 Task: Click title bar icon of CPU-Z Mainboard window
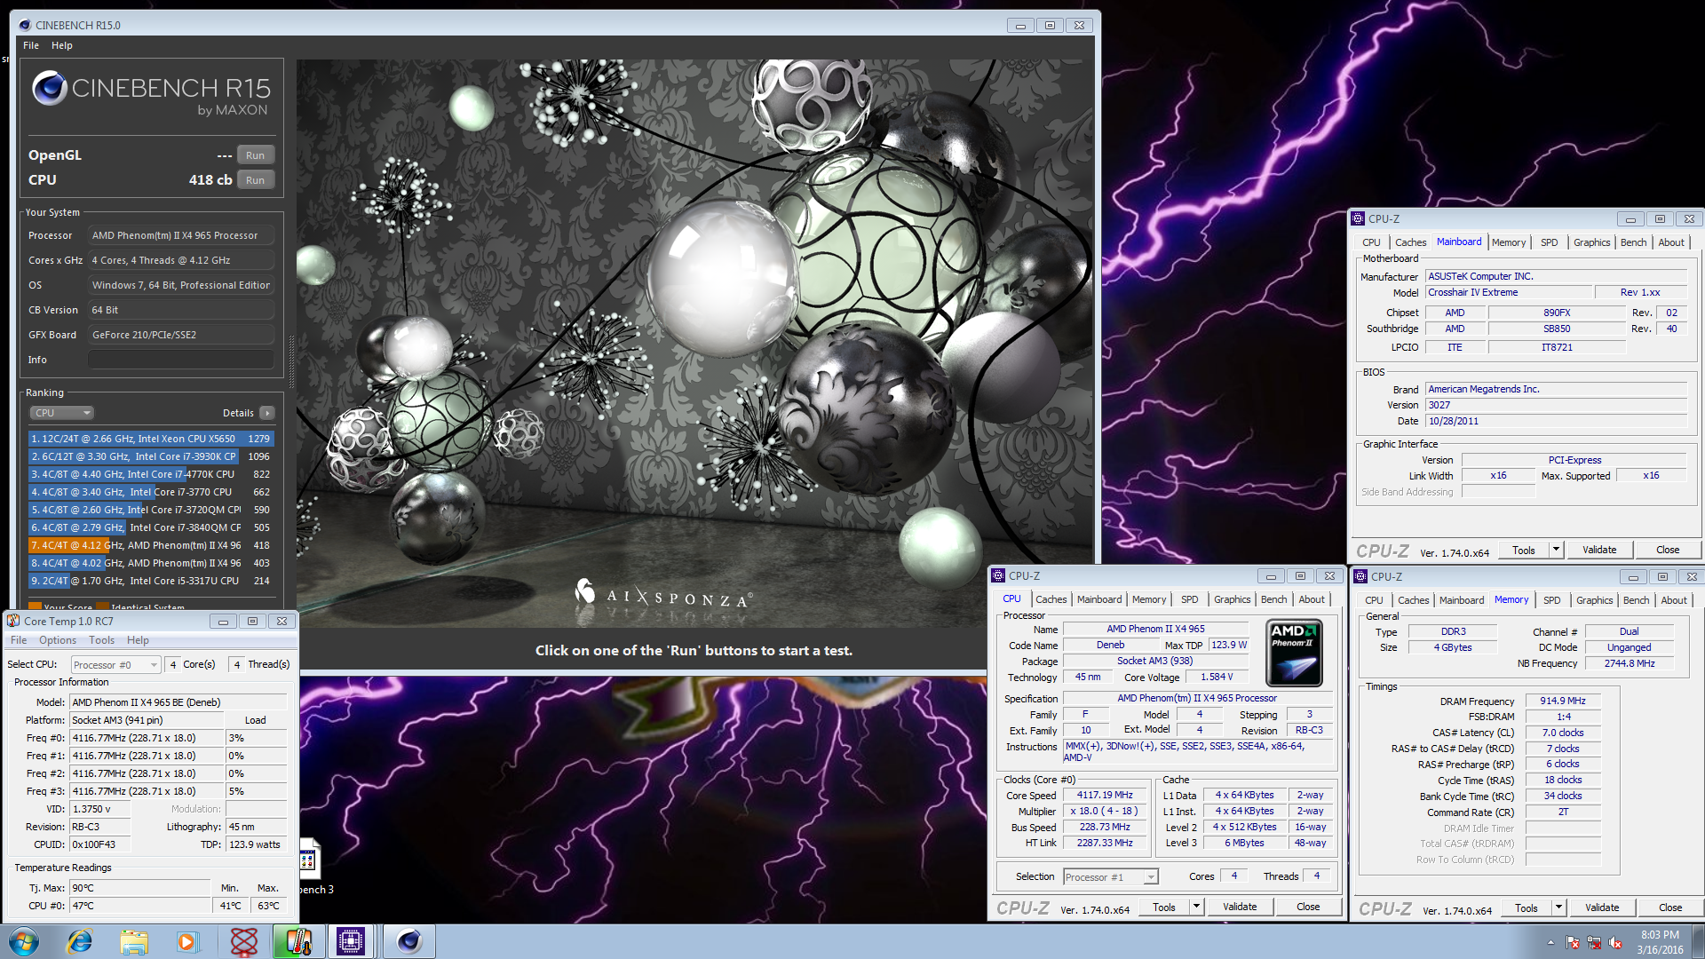point(1358,218)
